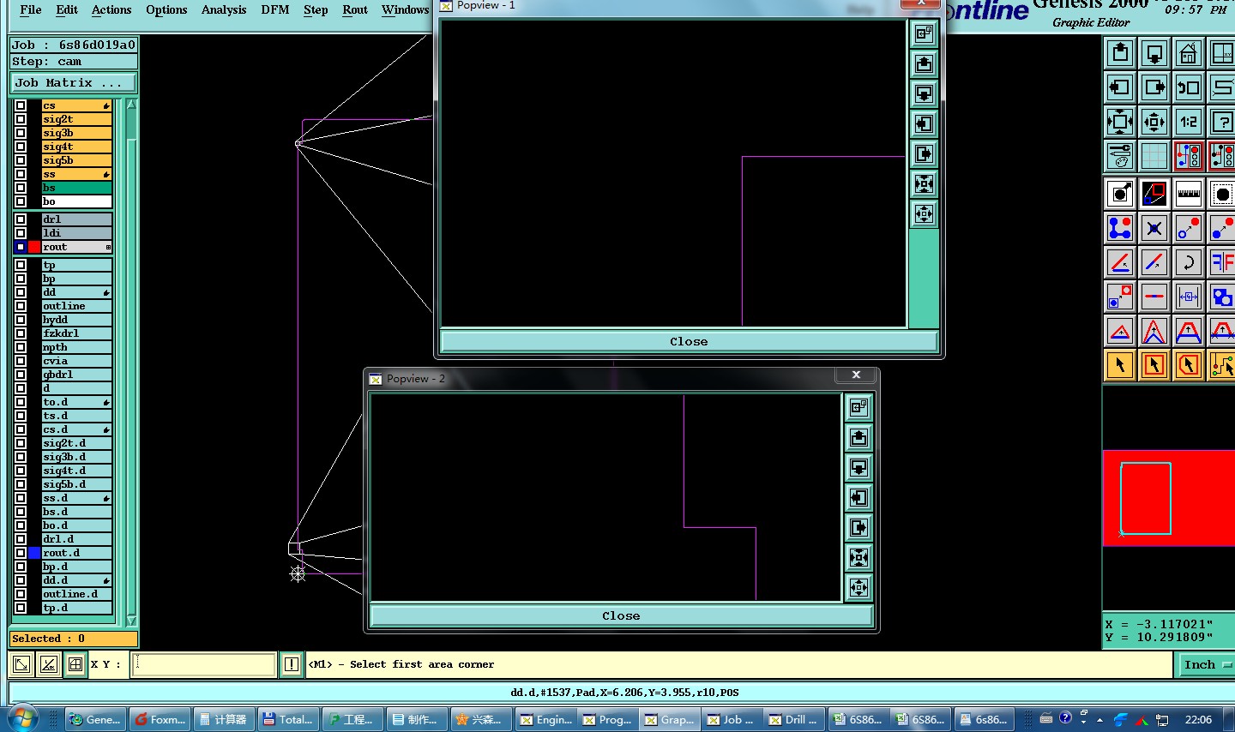Select the blue X delete-point tool icon
This screenshot has width=1235, height=732.
1154,228
